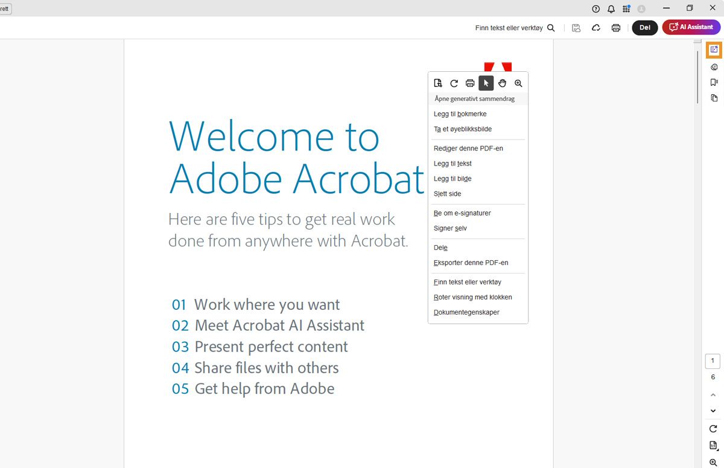
Task: Go to previous page with up chevron
Action: point(713,395)
